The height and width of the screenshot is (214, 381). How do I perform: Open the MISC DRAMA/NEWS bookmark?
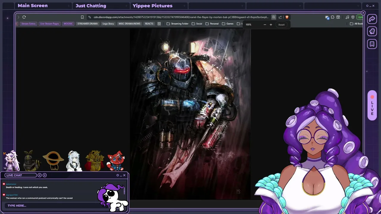129,24
